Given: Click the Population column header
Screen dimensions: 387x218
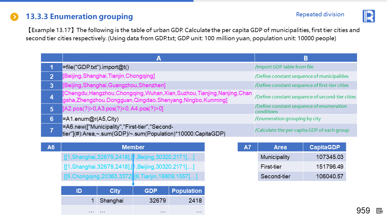Looking at the screenshot, I should click(x=187, y=191).
